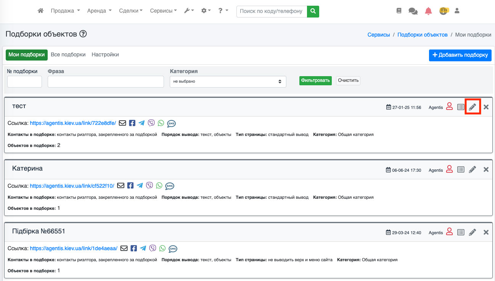This screenshot has width=495, height=281.
Task: Open the "Категория" select box
Action: tap(228, 81)
